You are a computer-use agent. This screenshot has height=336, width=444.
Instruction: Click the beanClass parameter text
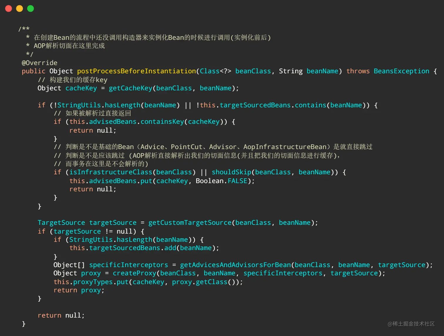pyautogui.click(x=253, y=71)
